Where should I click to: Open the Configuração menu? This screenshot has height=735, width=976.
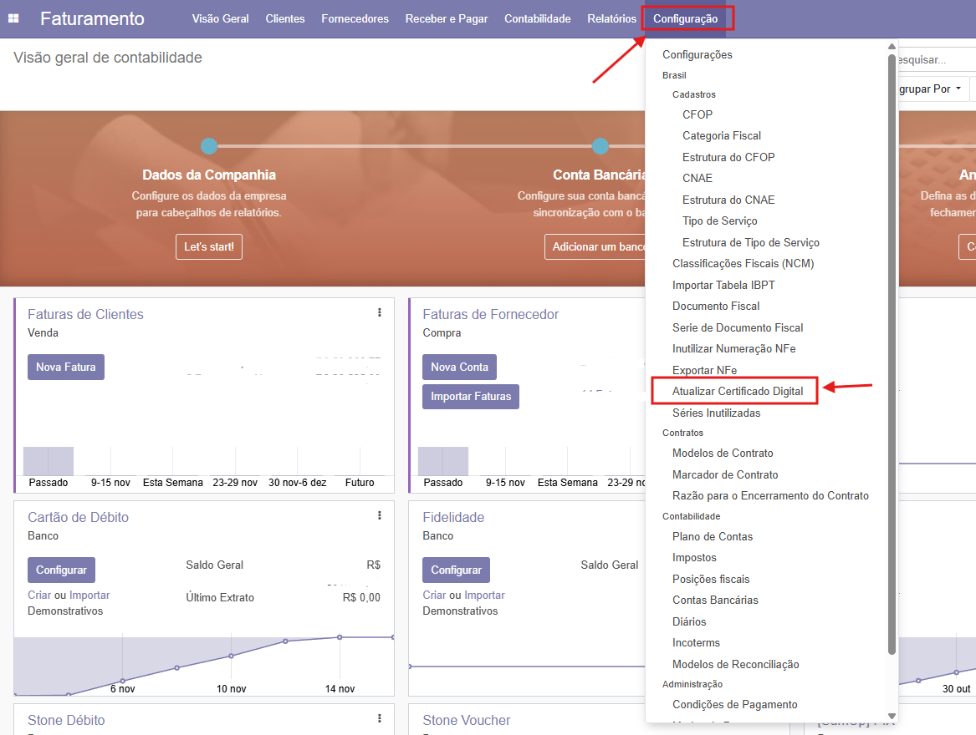(x=685, y=18)
